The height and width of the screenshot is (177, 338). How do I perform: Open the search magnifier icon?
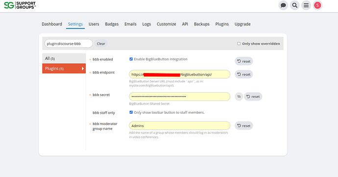[295, 5]
